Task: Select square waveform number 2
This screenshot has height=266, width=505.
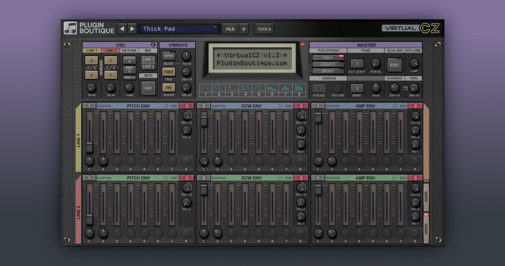Action: tap(218, 88)
